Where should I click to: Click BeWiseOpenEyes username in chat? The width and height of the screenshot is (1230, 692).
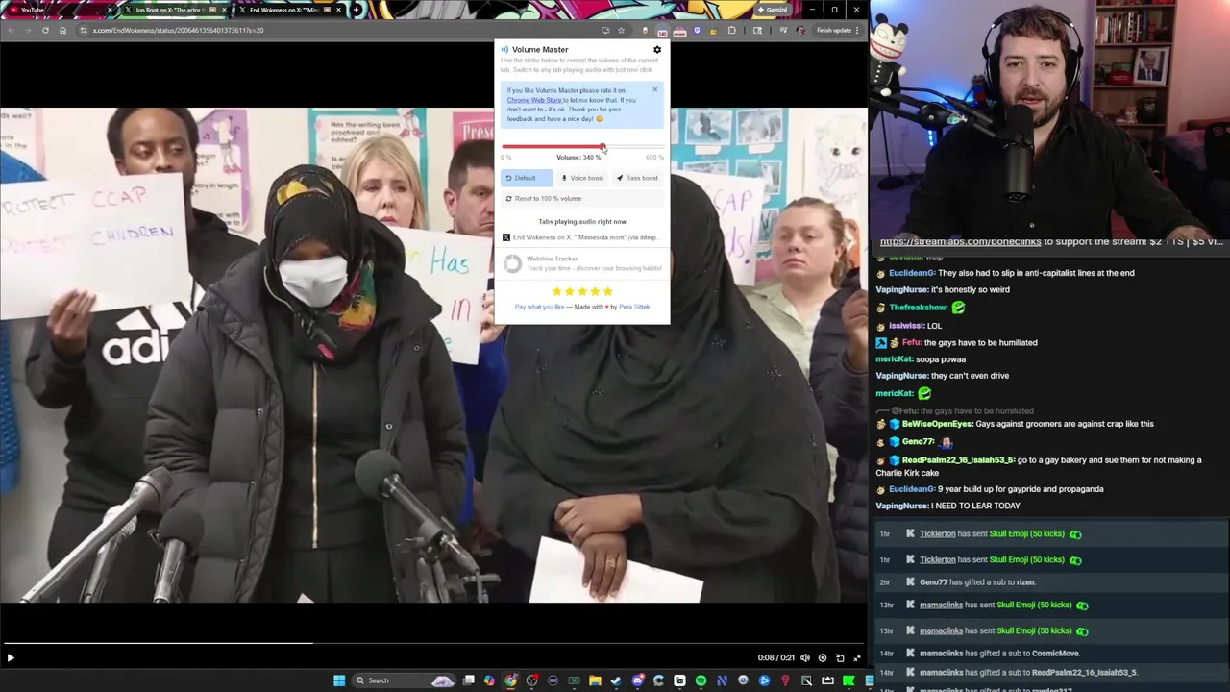click(937, 424)
